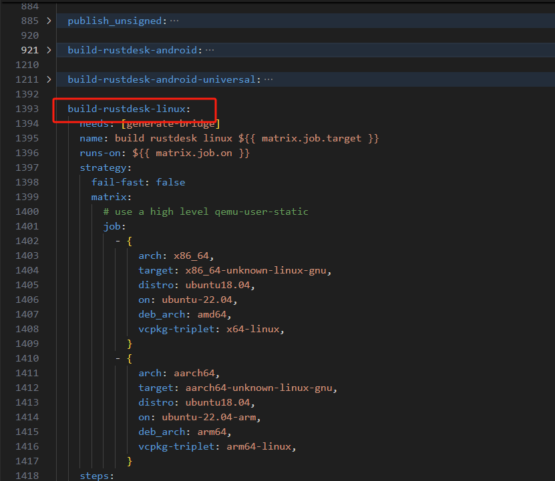Click the arm64 deb_arch value
This screenshot has height=481, width=555.
(x=212, y=432)
